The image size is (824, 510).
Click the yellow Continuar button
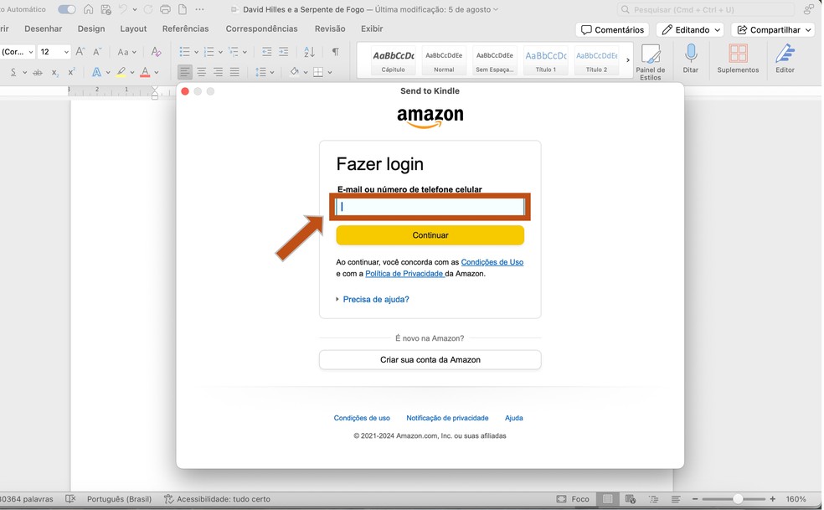coord(430,235)
